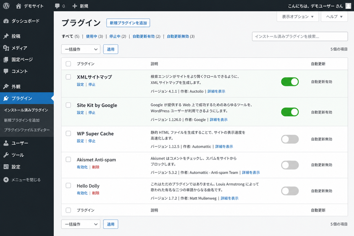This screenshot has height=236, width=354.
Task: Enable auto-update toggle for Hello Dolly
Action: pos(290,191)
